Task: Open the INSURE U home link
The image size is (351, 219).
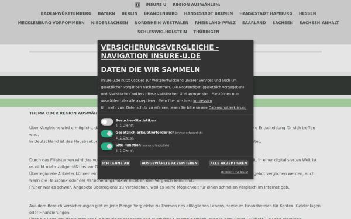Action: click(x=156, y=5)
